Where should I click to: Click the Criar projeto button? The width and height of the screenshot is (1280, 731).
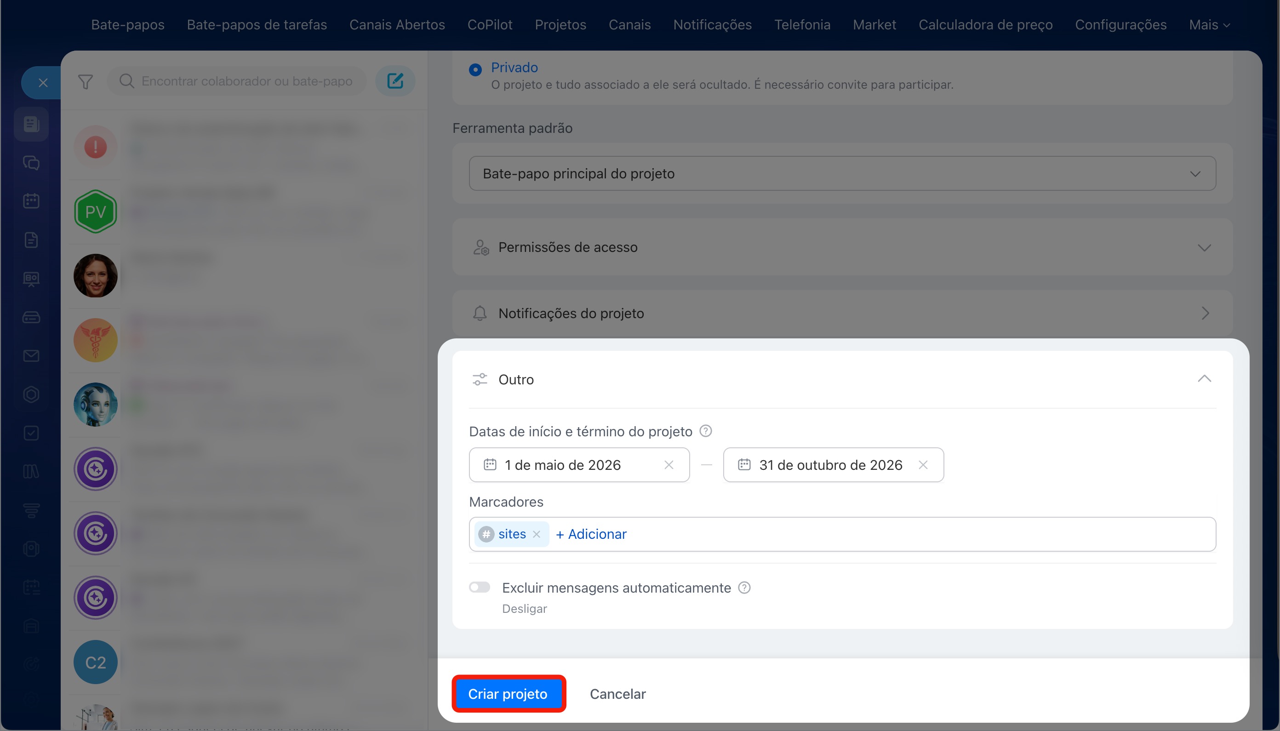(508, 694)
